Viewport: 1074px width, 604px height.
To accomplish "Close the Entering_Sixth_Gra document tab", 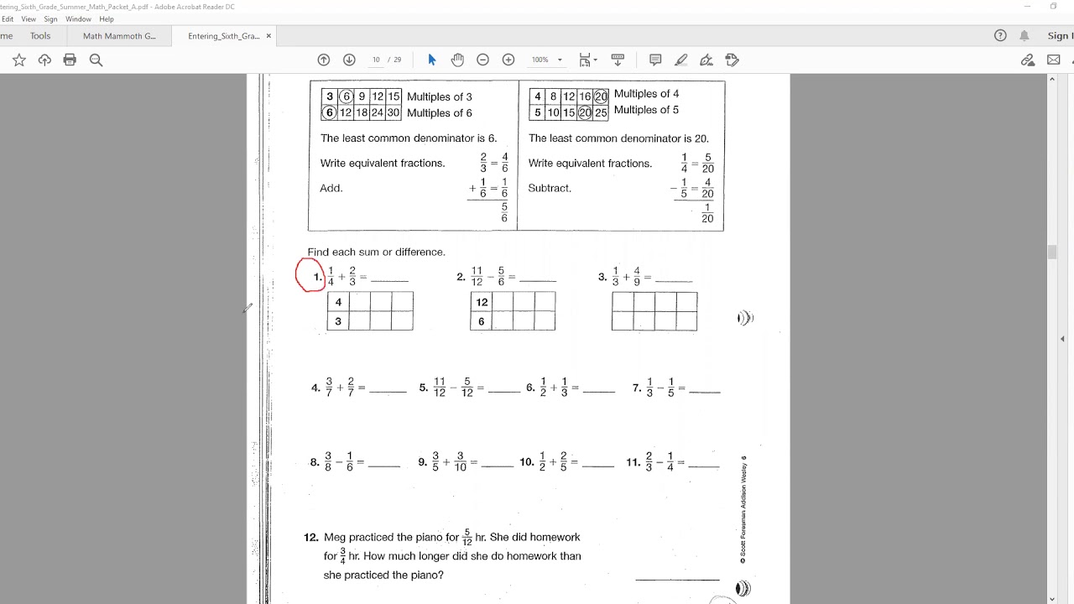I will click(268, 36).
